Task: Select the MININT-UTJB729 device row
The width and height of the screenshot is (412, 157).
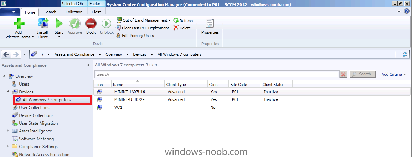Action: (252, 100)
